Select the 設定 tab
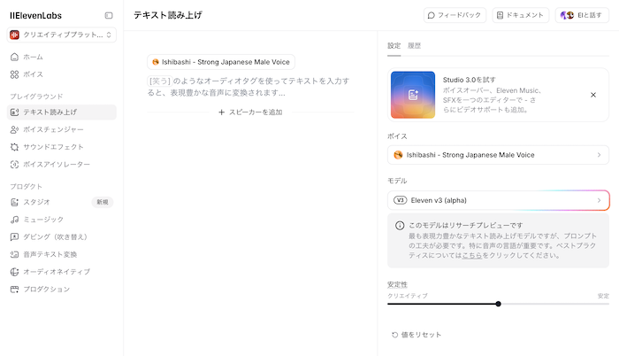 [394, 45]
